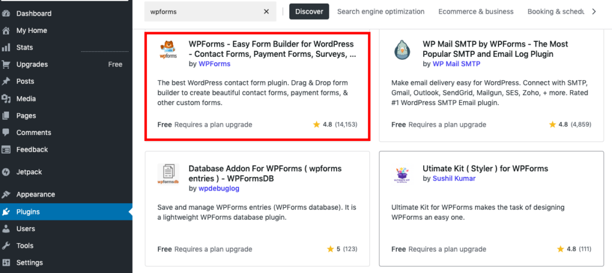Clear the wpforms search with X
This screenshot has height=273, width=612.
pos(266,12)
